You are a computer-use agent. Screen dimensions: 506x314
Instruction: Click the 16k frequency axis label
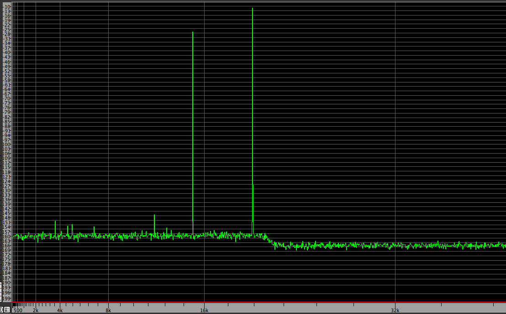tap(204, 310)
